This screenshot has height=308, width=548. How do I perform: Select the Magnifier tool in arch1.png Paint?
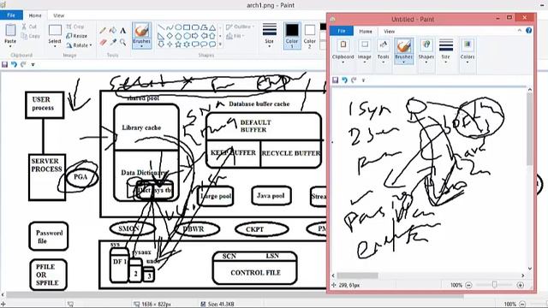pos(123,42)
